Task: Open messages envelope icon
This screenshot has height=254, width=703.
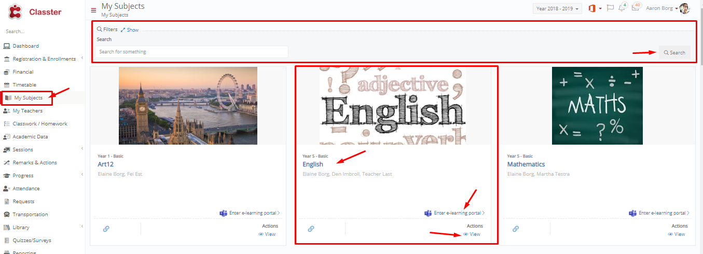Action: point(636,8)
